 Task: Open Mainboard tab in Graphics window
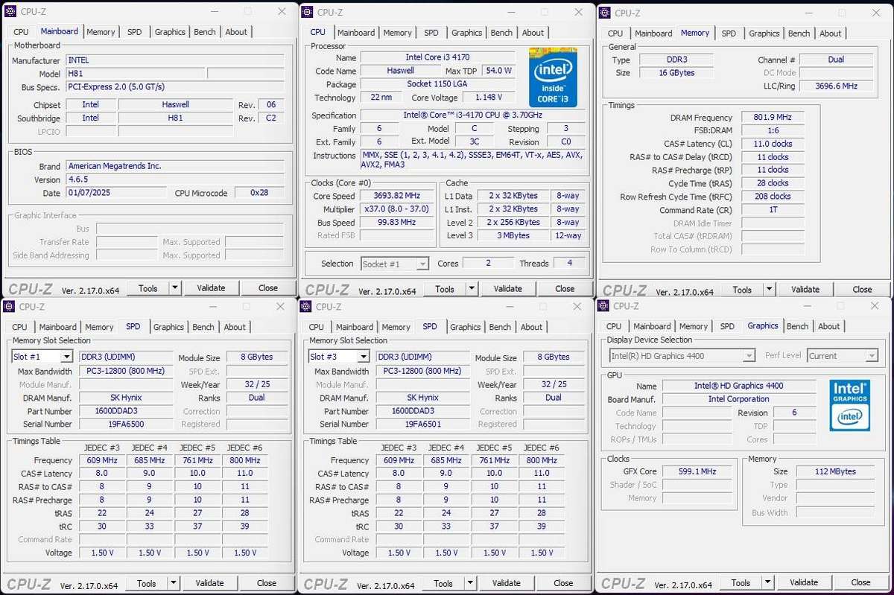tap(653, 326)
